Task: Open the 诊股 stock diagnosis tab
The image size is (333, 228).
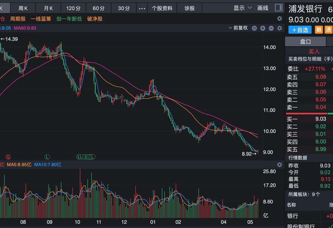Action: click(x=189, y=8)
